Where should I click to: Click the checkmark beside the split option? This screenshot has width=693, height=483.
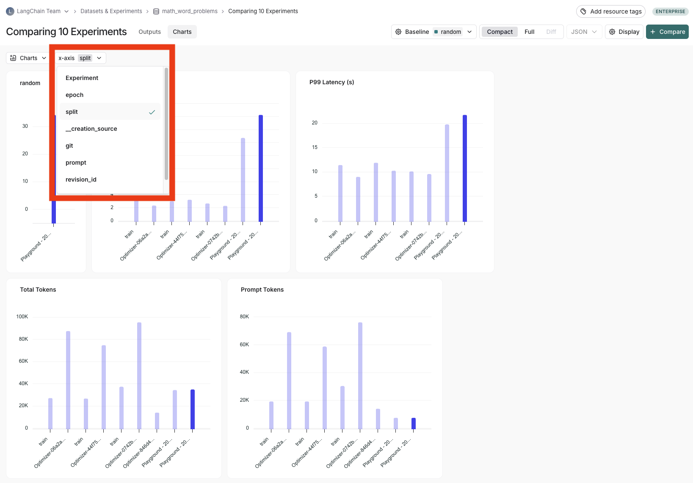tap(152, 112)
